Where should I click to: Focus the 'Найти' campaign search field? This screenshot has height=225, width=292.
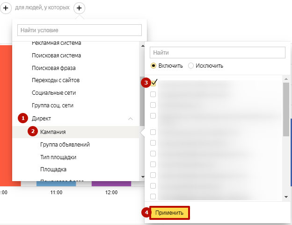(218, 53)
